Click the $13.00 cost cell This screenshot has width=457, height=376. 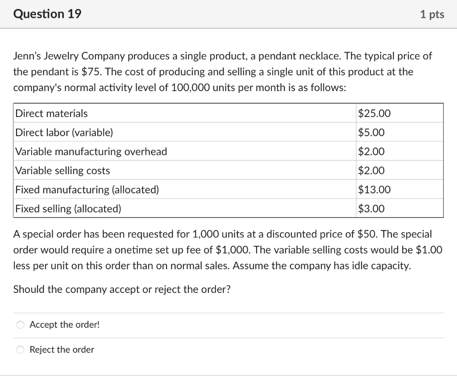tap(374, 190)
